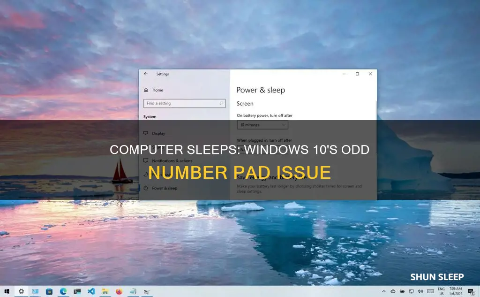Close the Settings window
This screenshot has height=297, width=480.
tap(370, 74)
